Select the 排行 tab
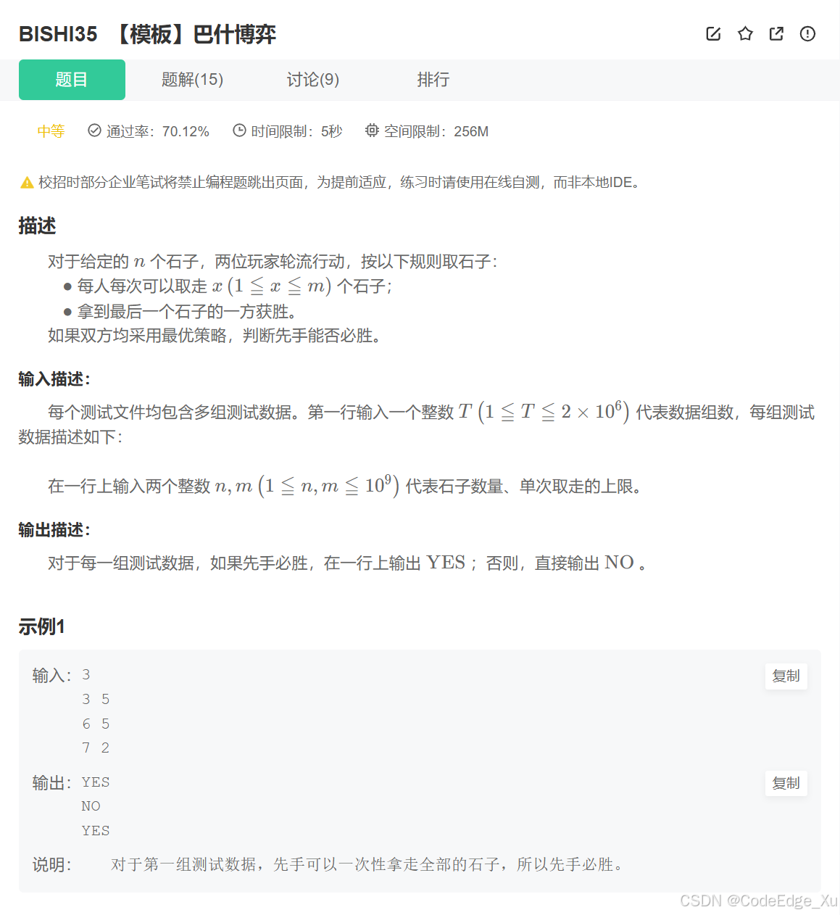This screenshot has height=915, width=840. tap(433, 80)
